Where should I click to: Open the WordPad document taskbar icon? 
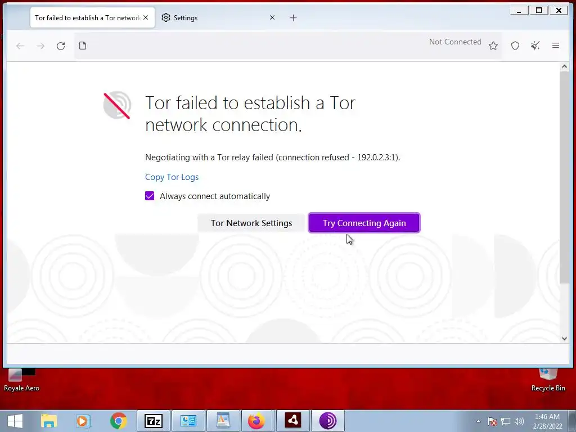pos(223,421)
